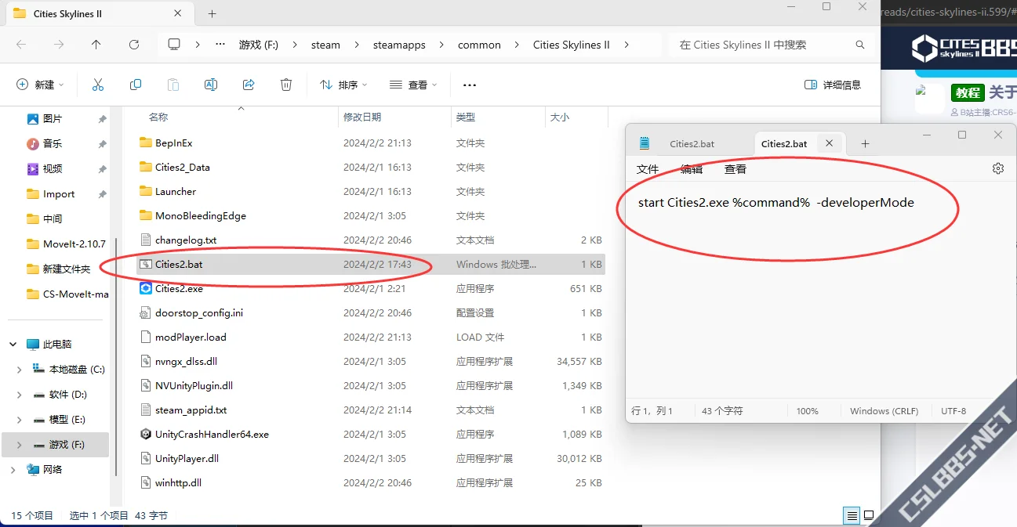Navigate up one folder level arrow
1017x527 pixels.
[96, 45]
